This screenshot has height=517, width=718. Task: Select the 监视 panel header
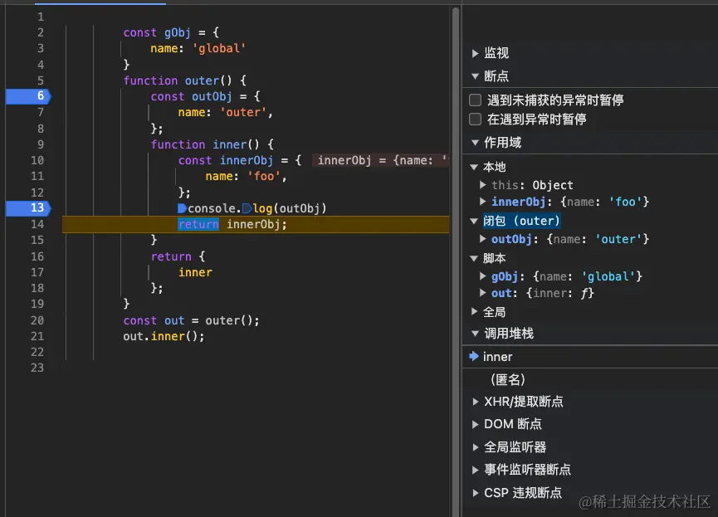pos(496,53)
